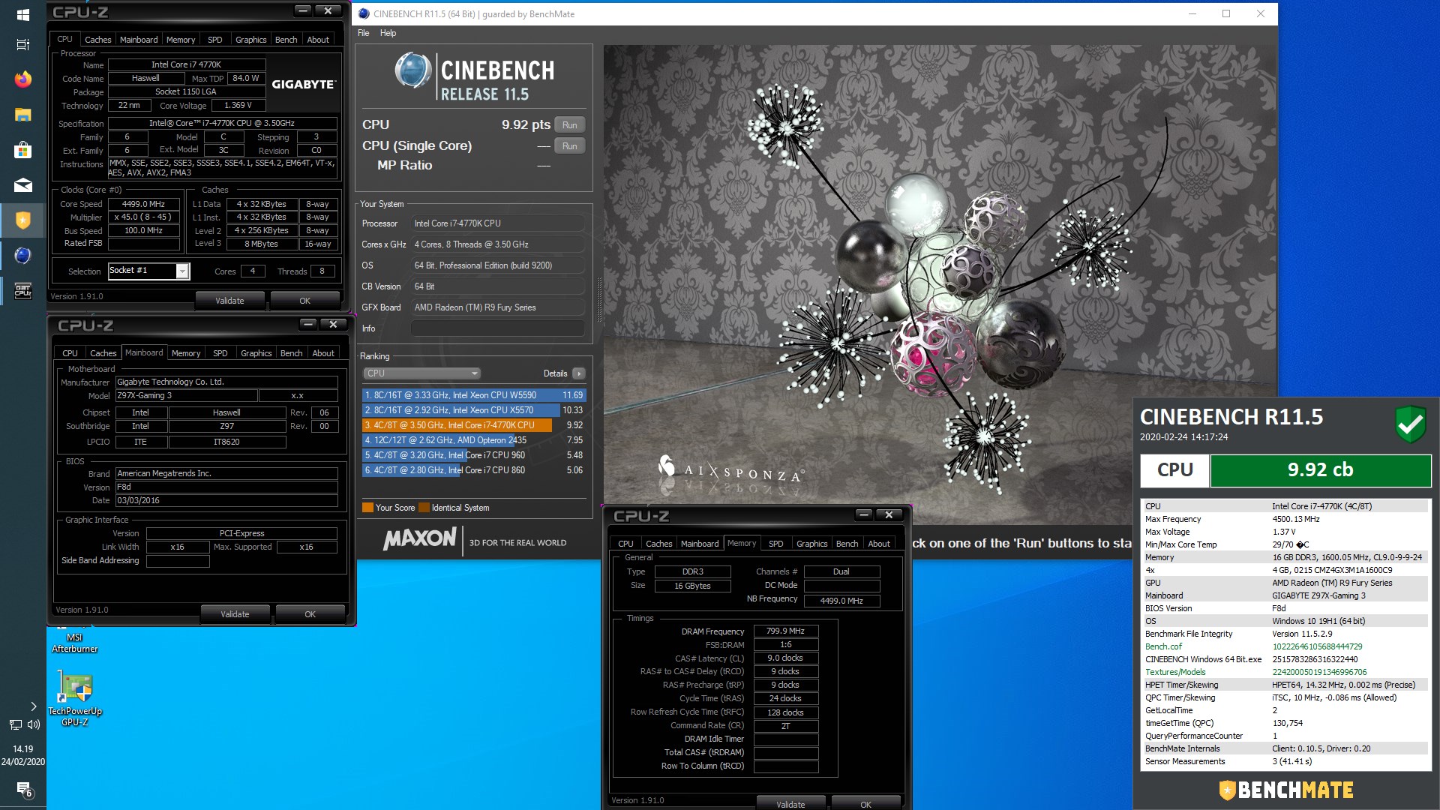Open SPD tab in the Mainboard CPU-Z window
1440x810 pixels.
(x=220, y=353)
